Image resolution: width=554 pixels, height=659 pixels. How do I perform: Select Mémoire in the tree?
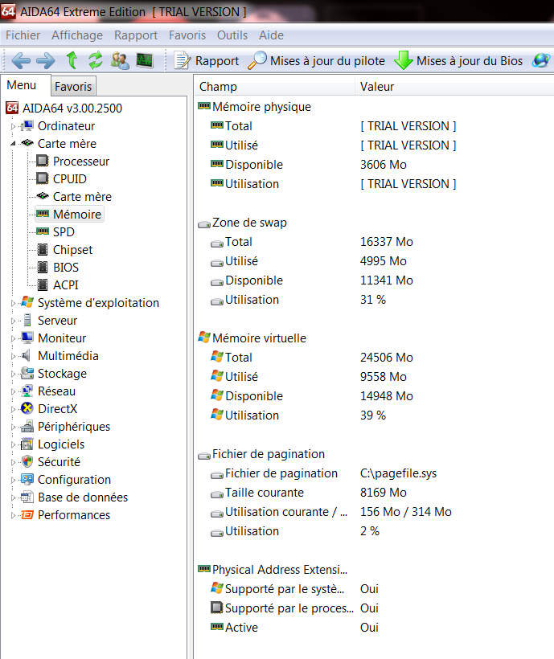(77, 215)
